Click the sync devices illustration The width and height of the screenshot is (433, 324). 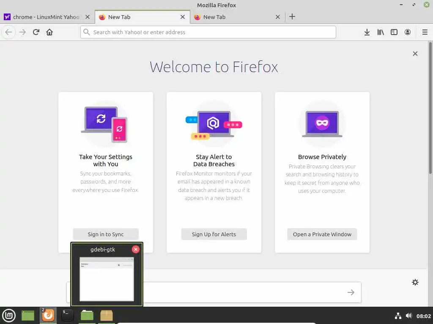pyautogui.click(x=105, y=124)
